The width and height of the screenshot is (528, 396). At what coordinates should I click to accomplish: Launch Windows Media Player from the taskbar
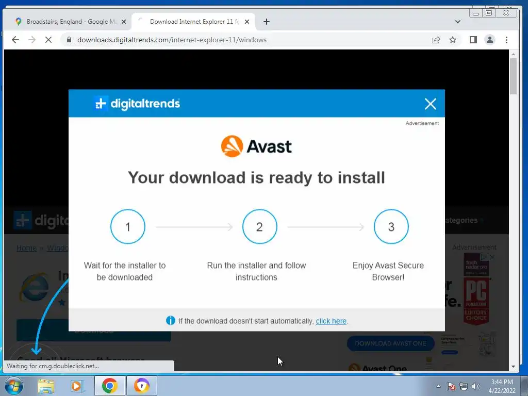click(77, 386)
